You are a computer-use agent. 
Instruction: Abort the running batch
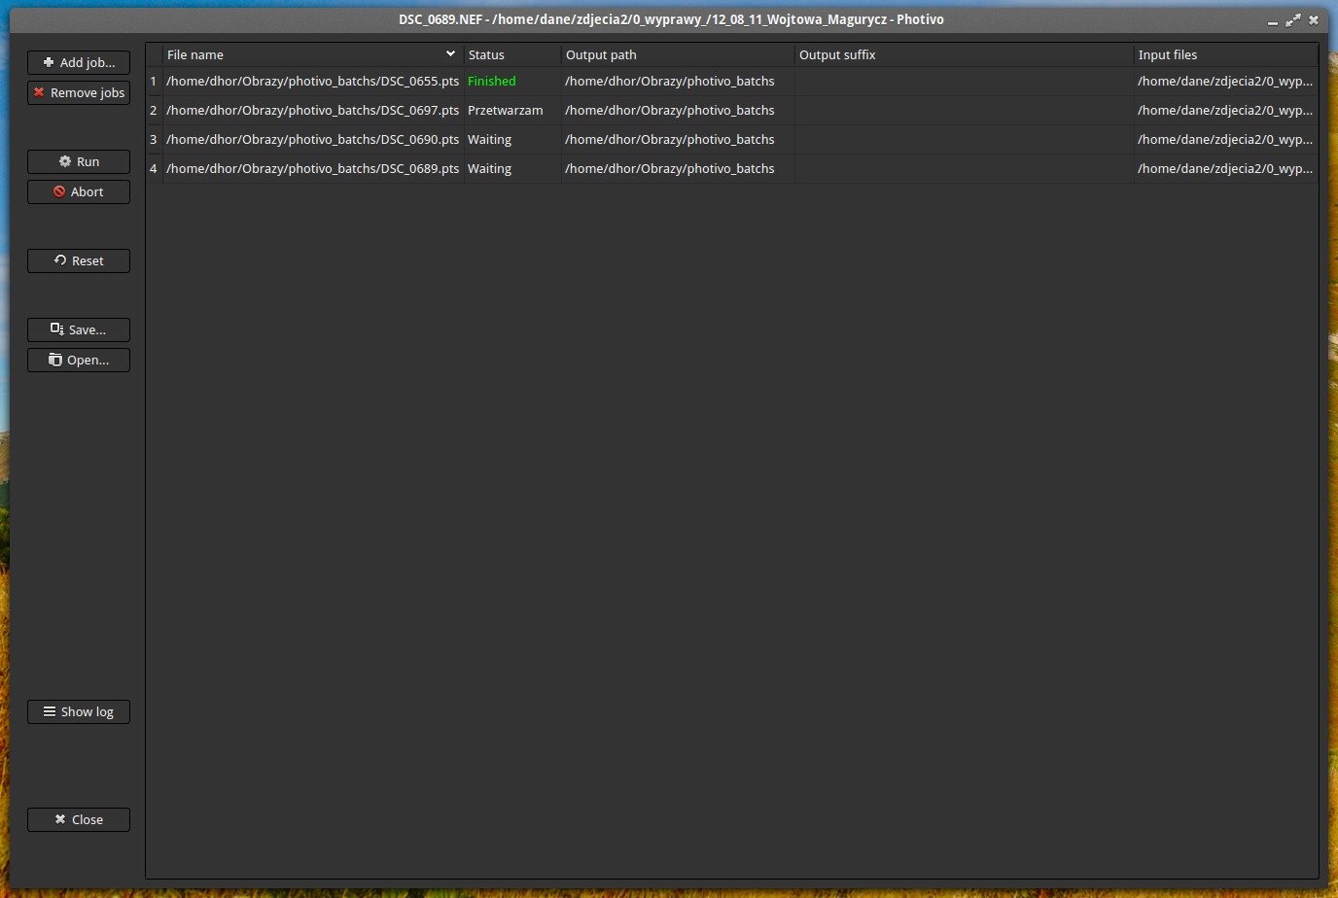tap(79, 191)
